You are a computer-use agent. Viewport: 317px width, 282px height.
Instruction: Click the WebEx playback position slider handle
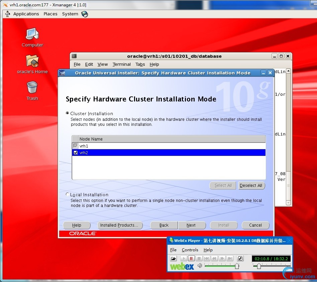click(259, 266)
